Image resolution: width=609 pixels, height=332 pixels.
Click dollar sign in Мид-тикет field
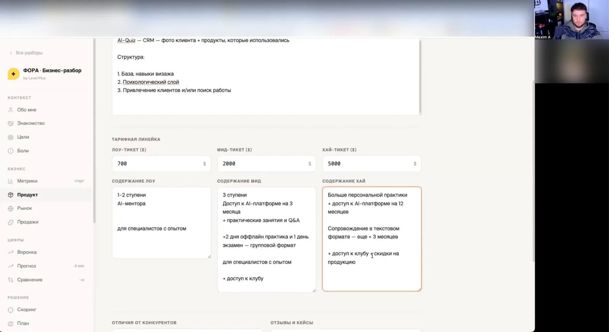point(310,164)
